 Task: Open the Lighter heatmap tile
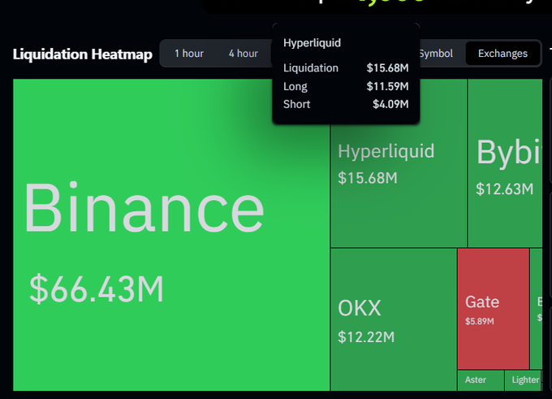pos(523,380)
